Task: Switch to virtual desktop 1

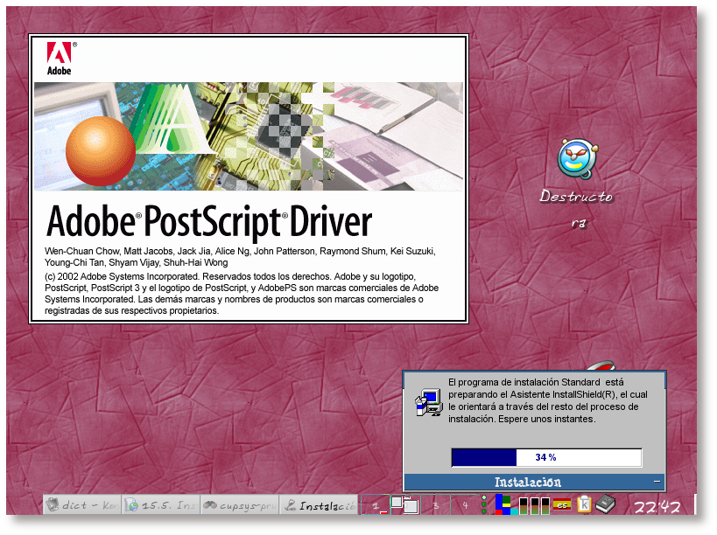Action: [376, 505]
